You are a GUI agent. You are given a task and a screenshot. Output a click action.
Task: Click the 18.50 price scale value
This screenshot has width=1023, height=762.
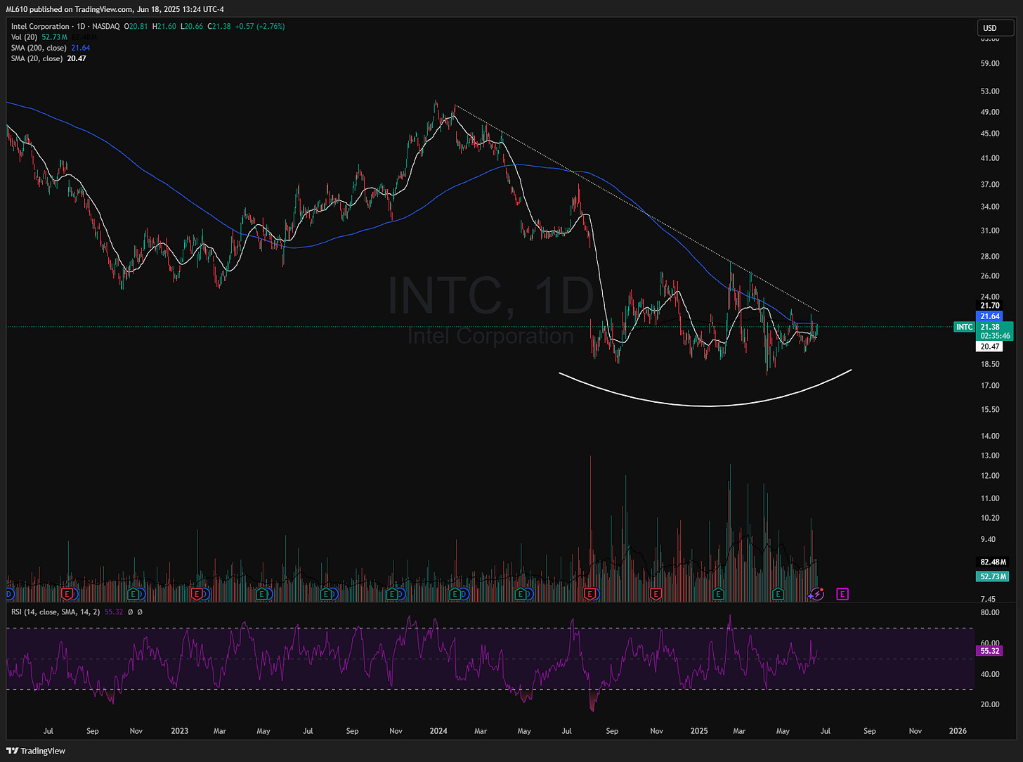(x=990, y=364)
